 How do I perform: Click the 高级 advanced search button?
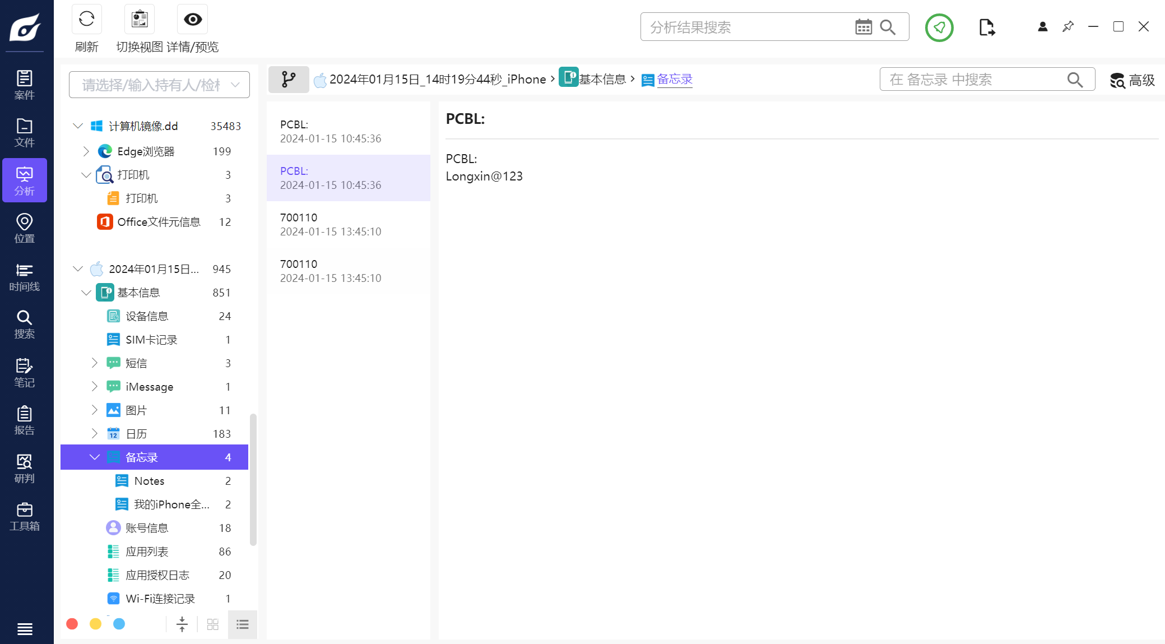1132,80
